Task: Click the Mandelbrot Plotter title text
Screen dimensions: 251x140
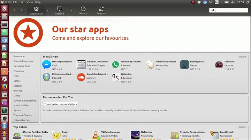Action: point(166,62)
